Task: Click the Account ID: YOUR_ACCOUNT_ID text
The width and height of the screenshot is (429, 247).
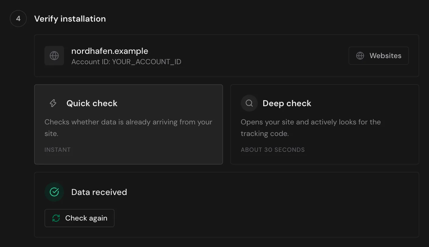Action: pos(126,62)
